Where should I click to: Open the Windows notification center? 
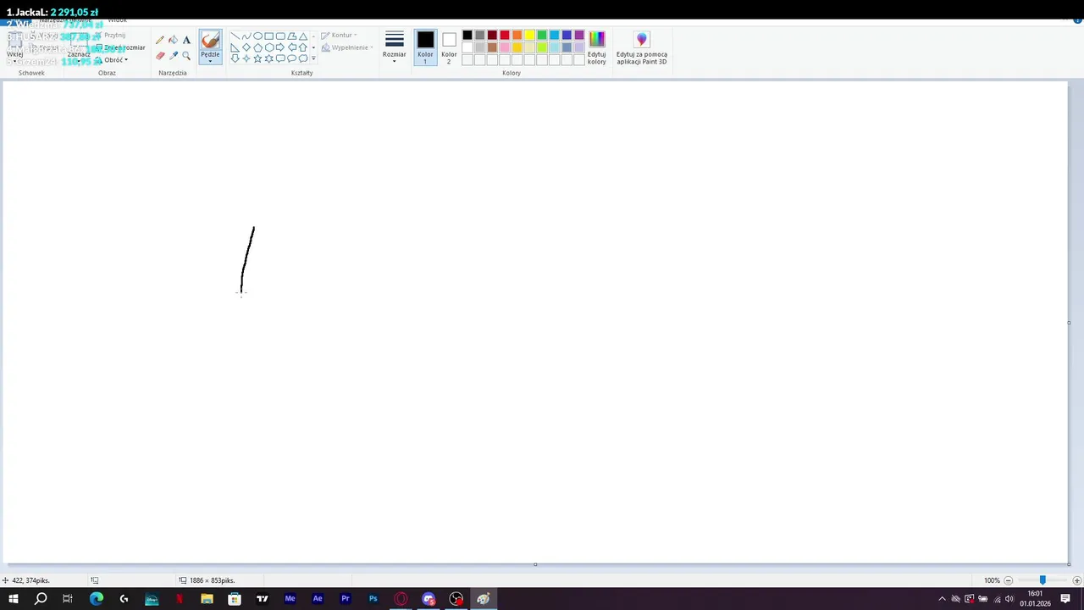(1066, 599)
